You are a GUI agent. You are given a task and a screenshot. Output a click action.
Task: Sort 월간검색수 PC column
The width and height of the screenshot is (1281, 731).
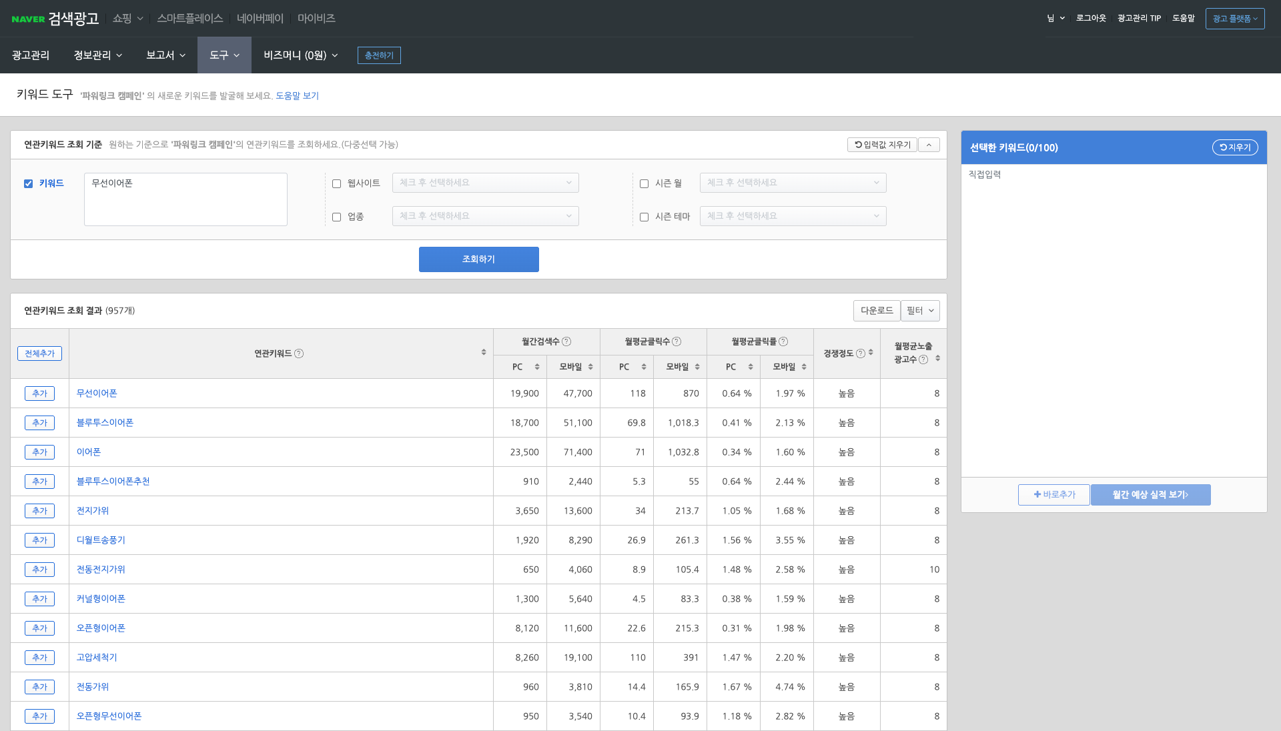click(x=537, y=367)
